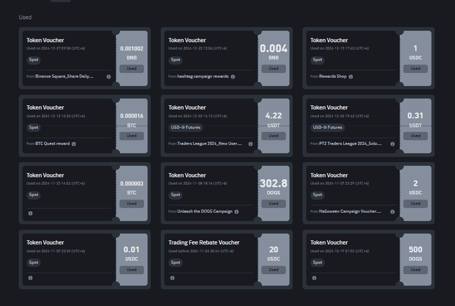The width and height of the screenshot is (455, 306).
Task: Click 'Used before 2024-11-04 20:44' text
Action: click(201, 251)
